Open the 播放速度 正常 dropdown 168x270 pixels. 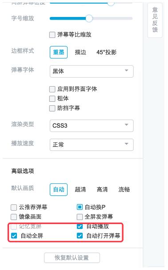(x=92, y=145)
